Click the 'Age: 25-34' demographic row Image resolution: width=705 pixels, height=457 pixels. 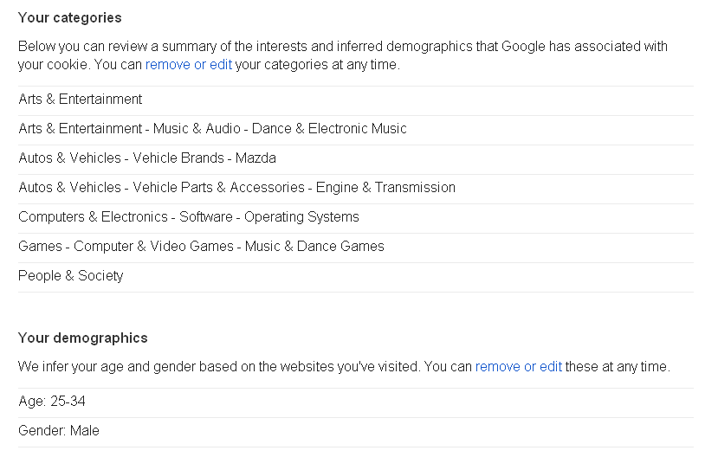click(x=52, y=402)
